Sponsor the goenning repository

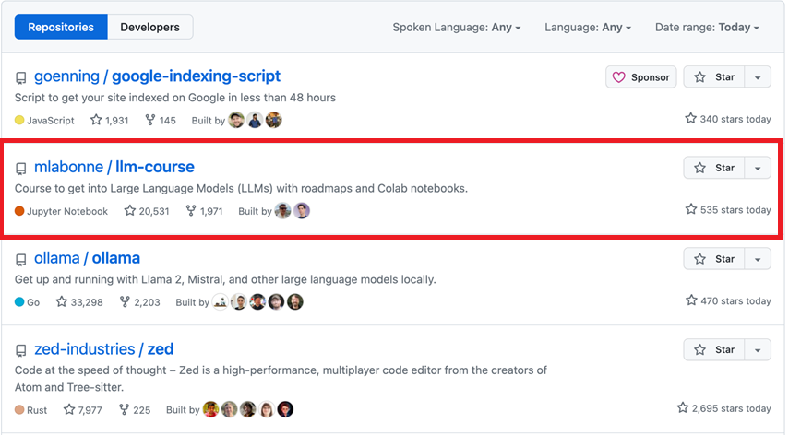(641, 77)
